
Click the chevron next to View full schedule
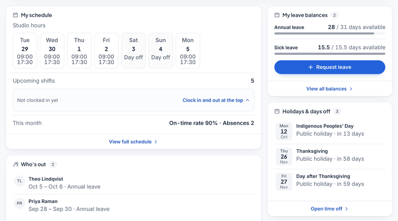tap(156, 142)
